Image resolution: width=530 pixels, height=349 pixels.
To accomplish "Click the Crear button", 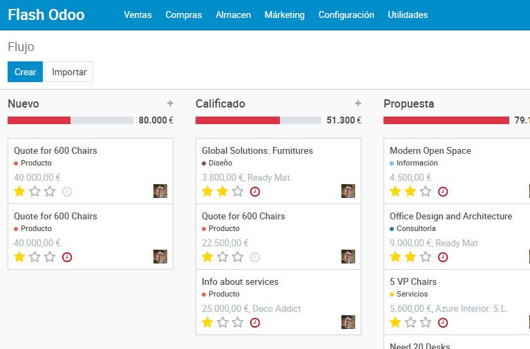I will coord(25,72).
